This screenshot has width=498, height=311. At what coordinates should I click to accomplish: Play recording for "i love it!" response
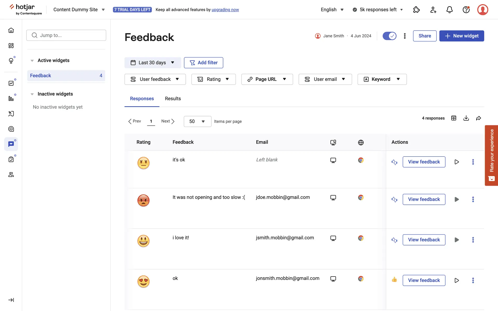pos(457,240)
